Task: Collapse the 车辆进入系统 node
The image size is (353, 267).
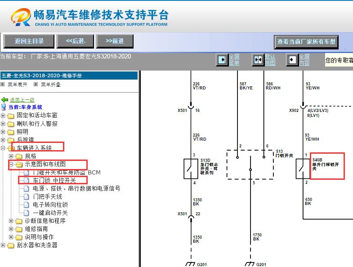Action: click(x=3, y=148)
